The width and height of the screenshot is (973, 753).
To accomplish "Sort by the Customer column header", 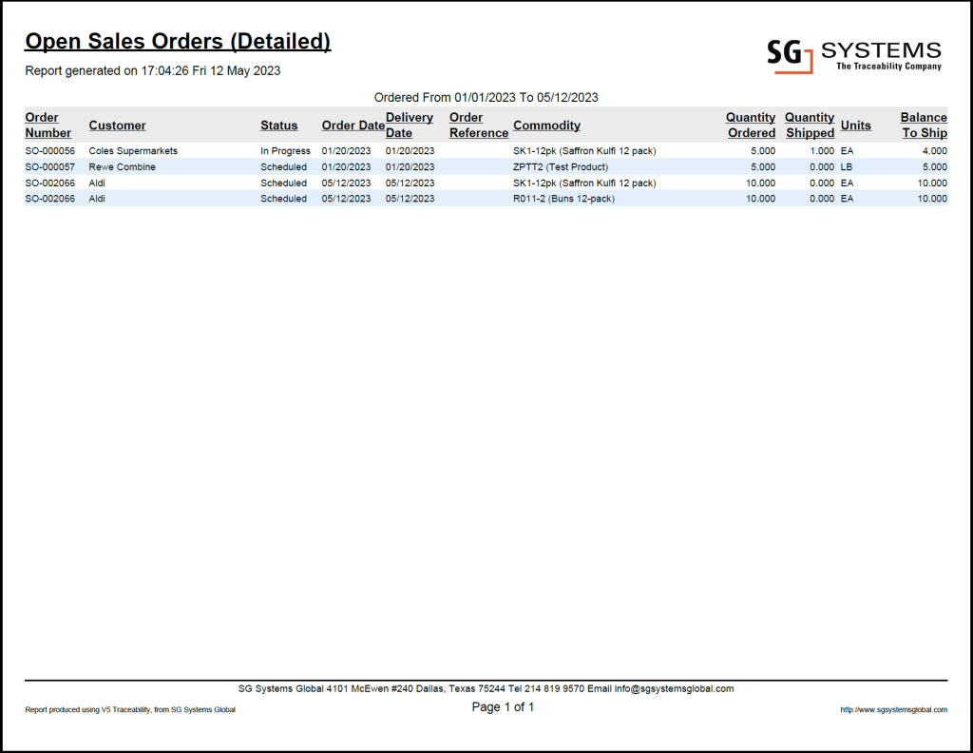I will (x=117, y=125).
